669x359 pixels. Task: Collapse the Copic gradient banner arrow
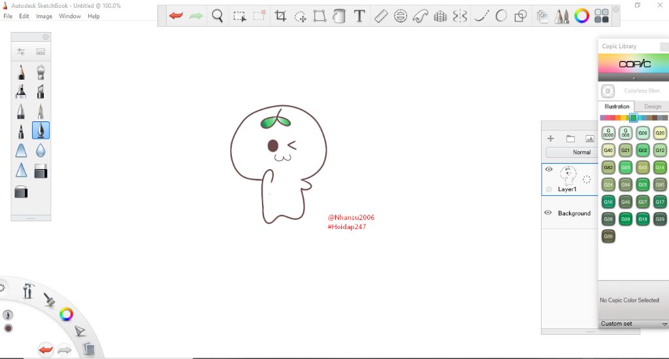634,78
